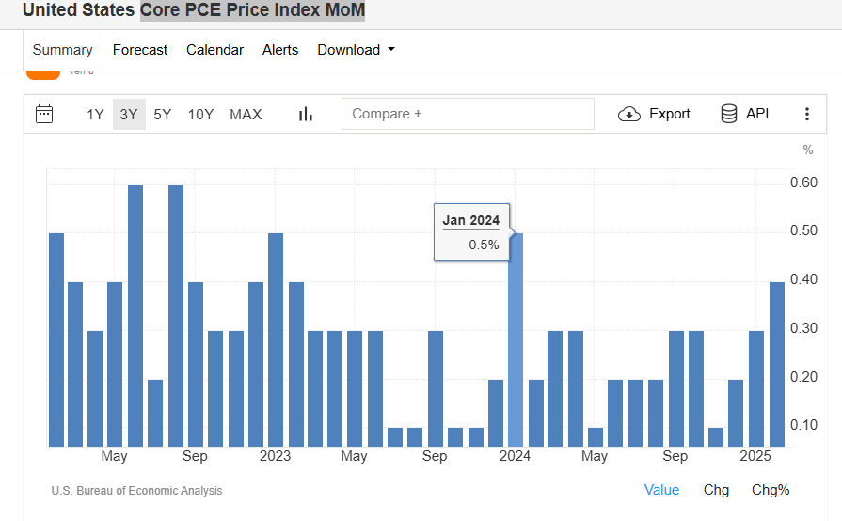Click the highlighted Jan 2024 bar
The width and height of the screenshot is (842, 521).
coord(516,339)
